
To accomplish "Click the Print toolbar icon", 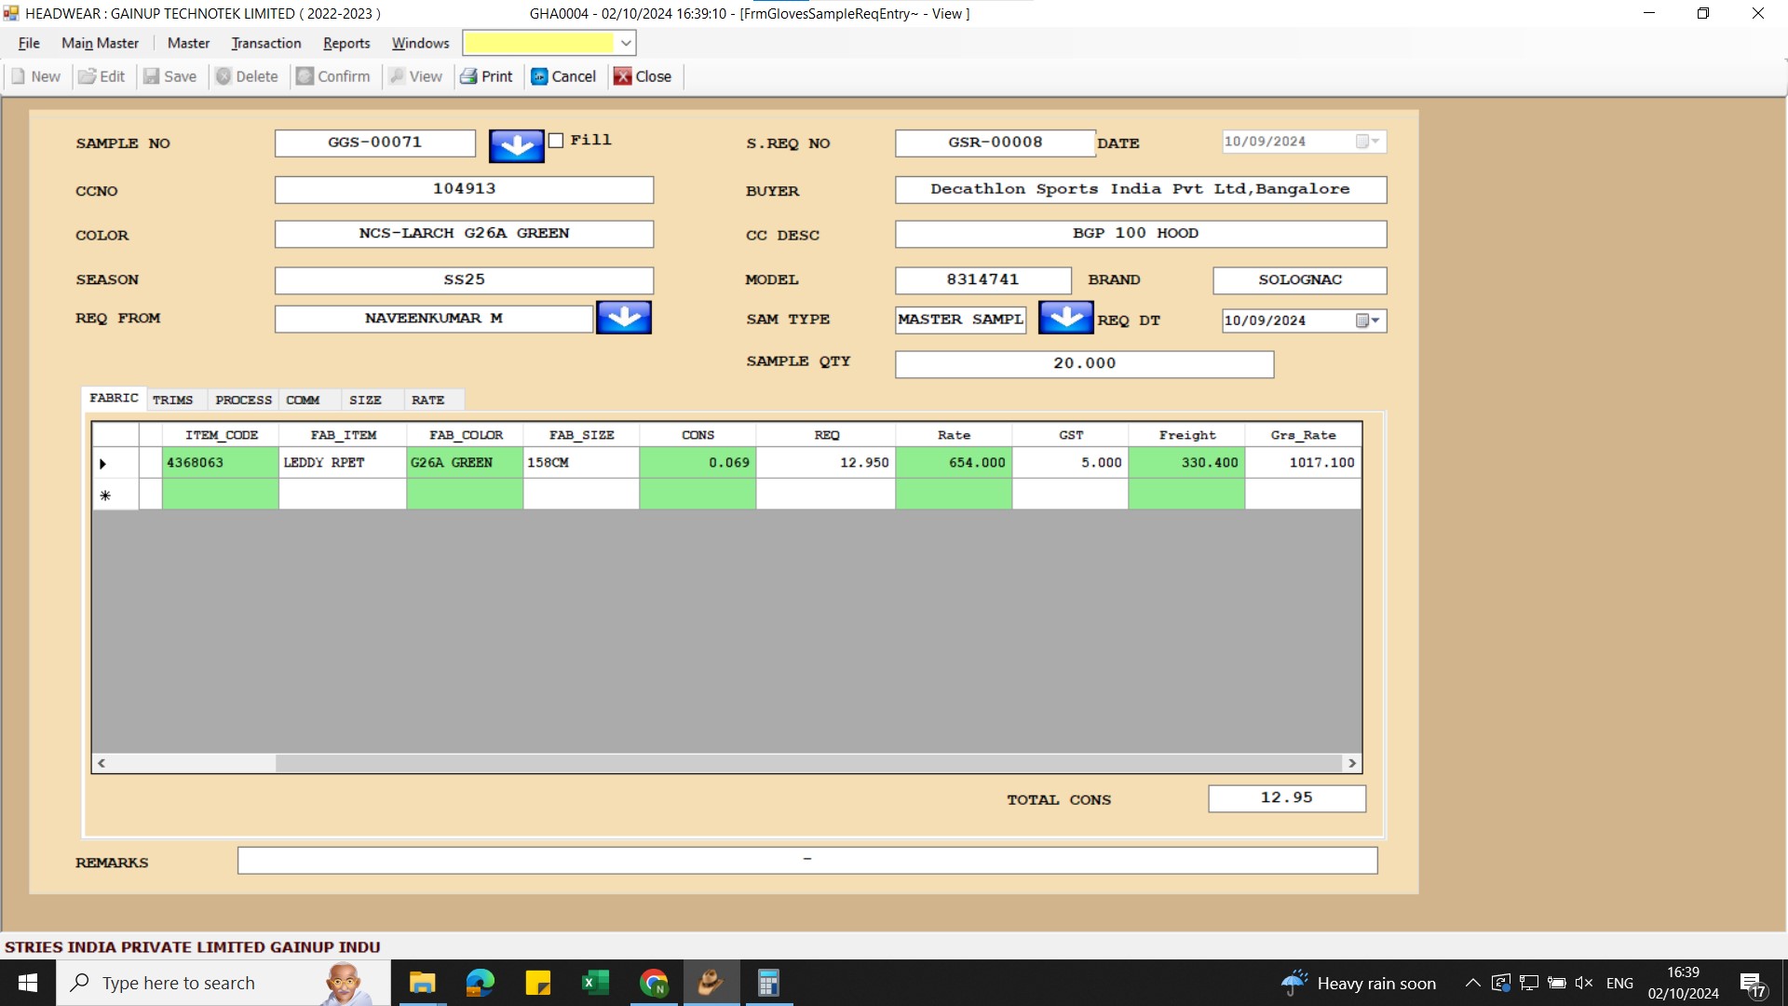I will 468,76.
